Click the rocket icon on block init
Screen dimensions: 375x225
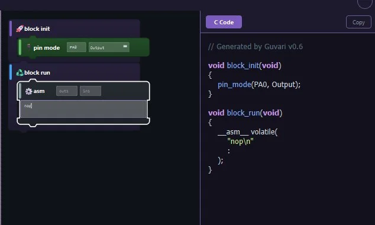click(20, 29)
